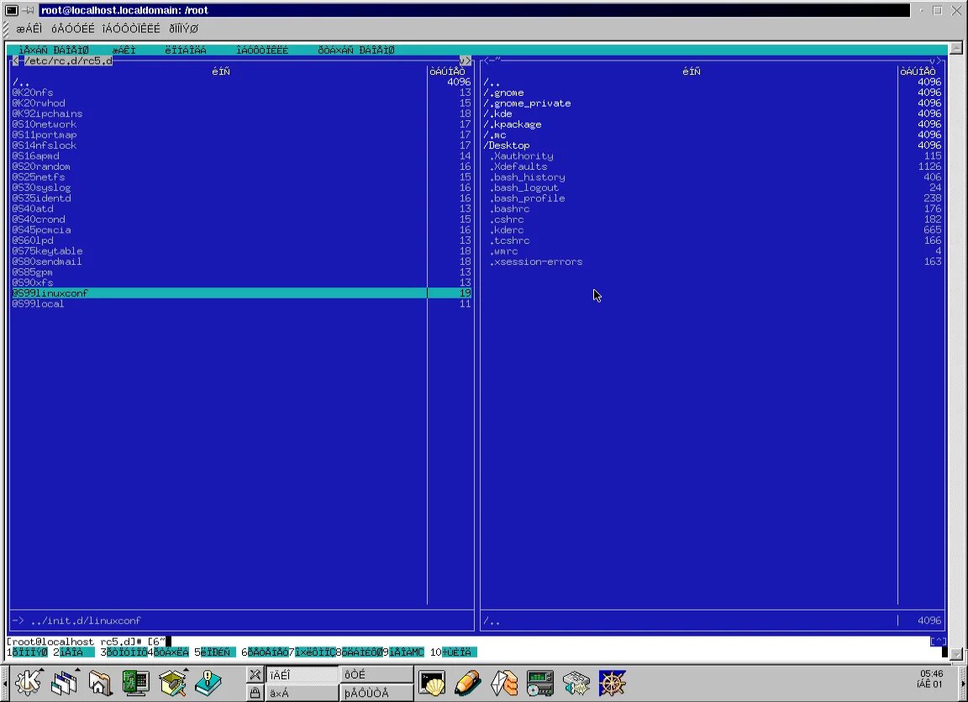Select the .Xdefaults file in the right panel
968x702 pixels.
712,166
